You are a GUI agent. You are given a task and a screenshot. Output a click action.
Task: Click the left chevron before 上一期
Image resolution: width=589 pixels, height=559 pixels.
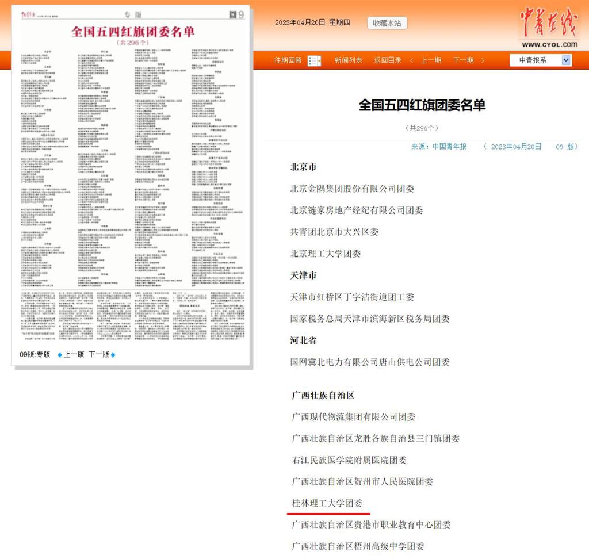[x=412, y=60]
